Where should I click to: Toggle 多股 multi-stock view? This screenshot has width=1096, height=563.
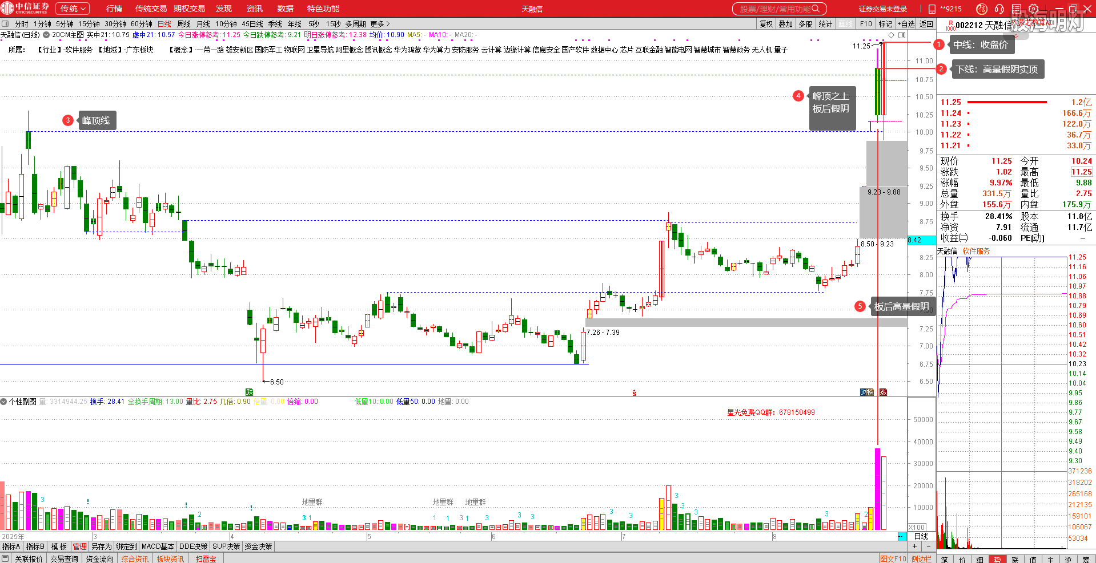pyautogui.click(x=805, y=24)
